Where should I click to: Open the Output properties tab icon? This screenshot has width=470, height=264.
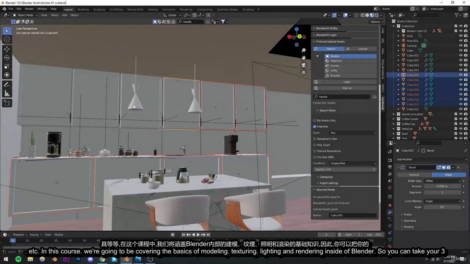click(x=390, y=167)
